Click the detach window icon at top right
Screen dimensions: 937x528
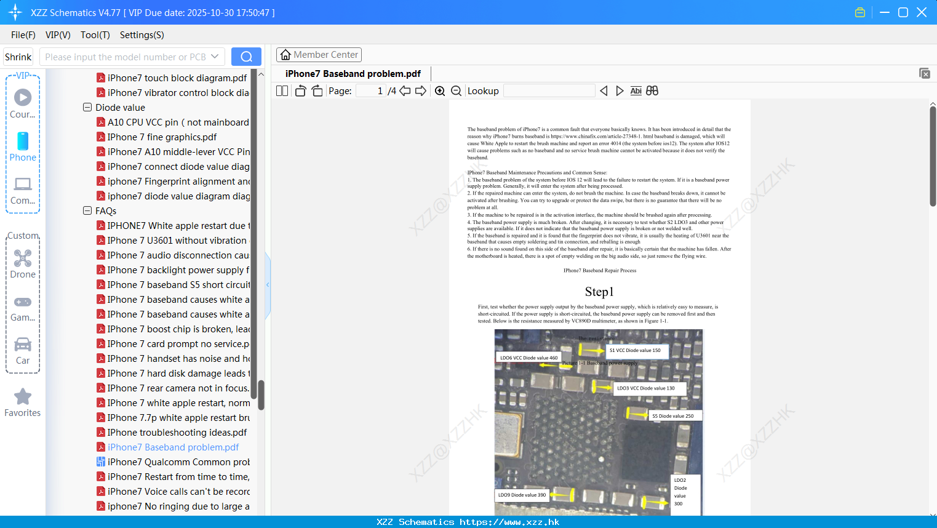(925, 73)
